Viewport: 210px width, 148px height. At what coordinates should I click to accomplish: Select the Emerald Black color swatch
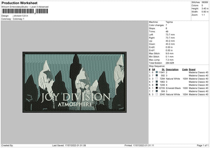tap(157, 88)
